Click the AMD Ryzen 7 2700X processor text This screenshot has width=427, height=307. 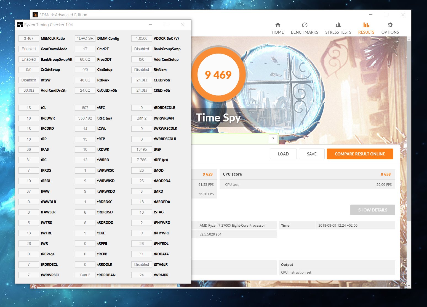(232, 225)
